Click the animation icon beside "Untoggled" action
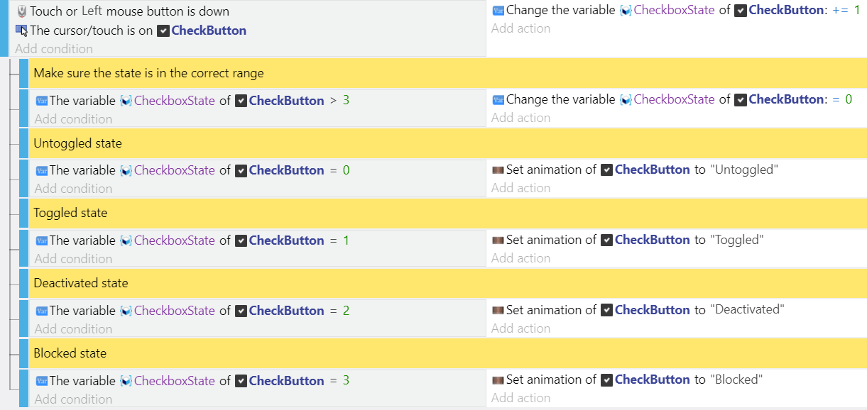The image size is (867, 410). click(x=498, y=170)
